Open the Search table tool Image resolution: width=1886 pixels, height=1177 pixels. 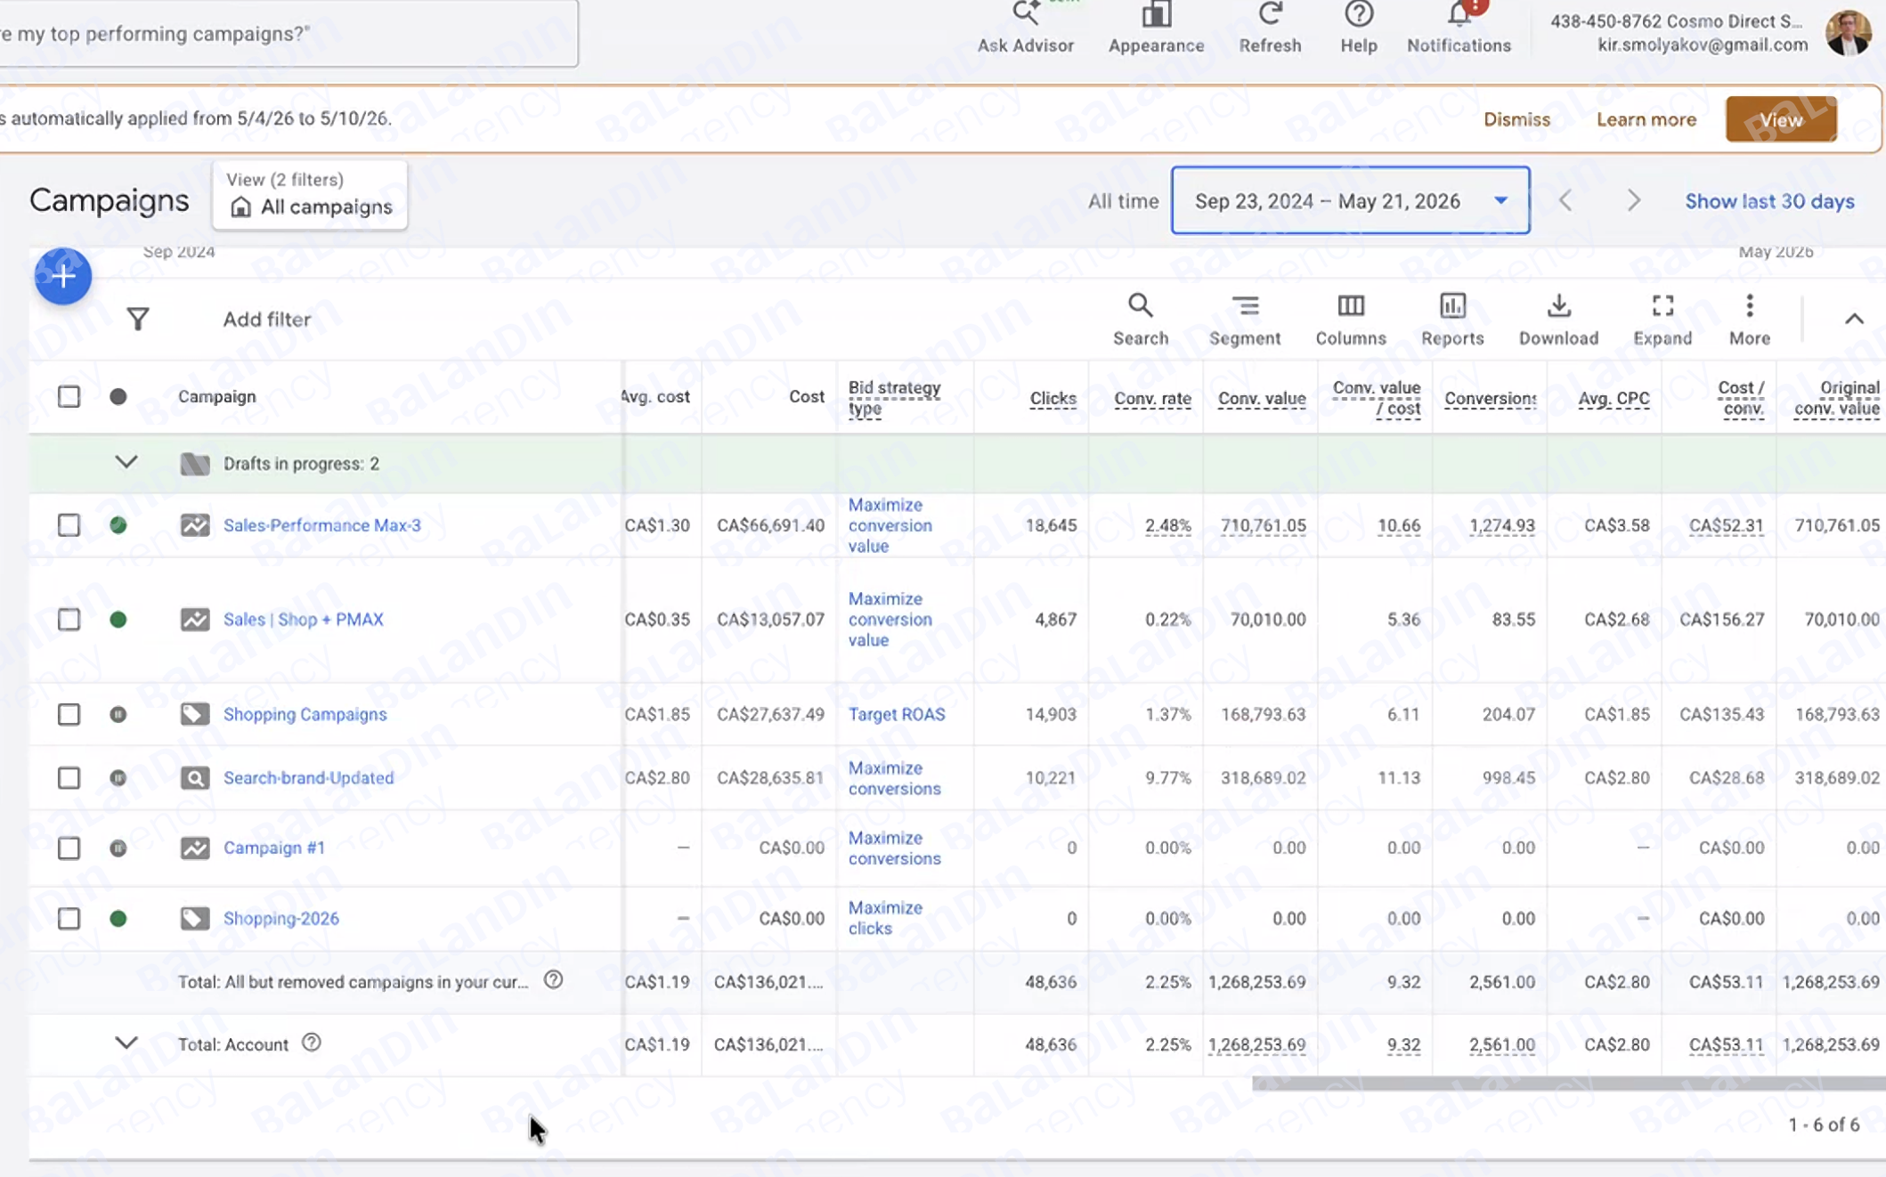1140,319
